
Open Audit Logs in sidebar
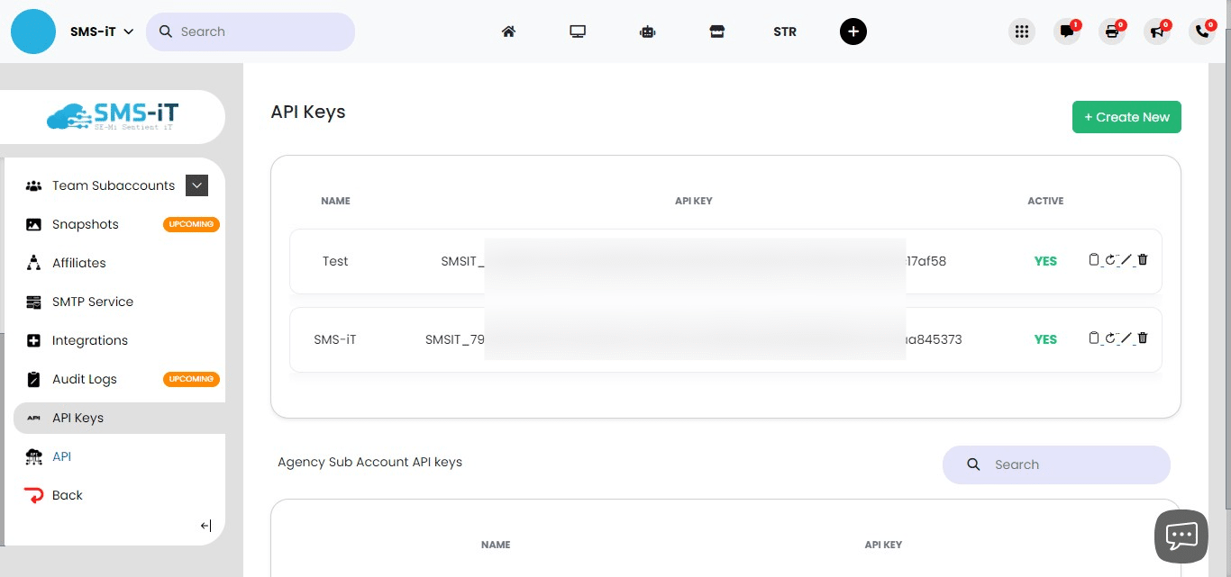click(85, 379)
